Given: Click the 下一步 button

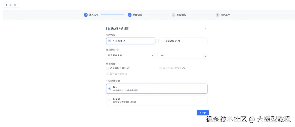Looking at the screenshot, I should 203,113.
